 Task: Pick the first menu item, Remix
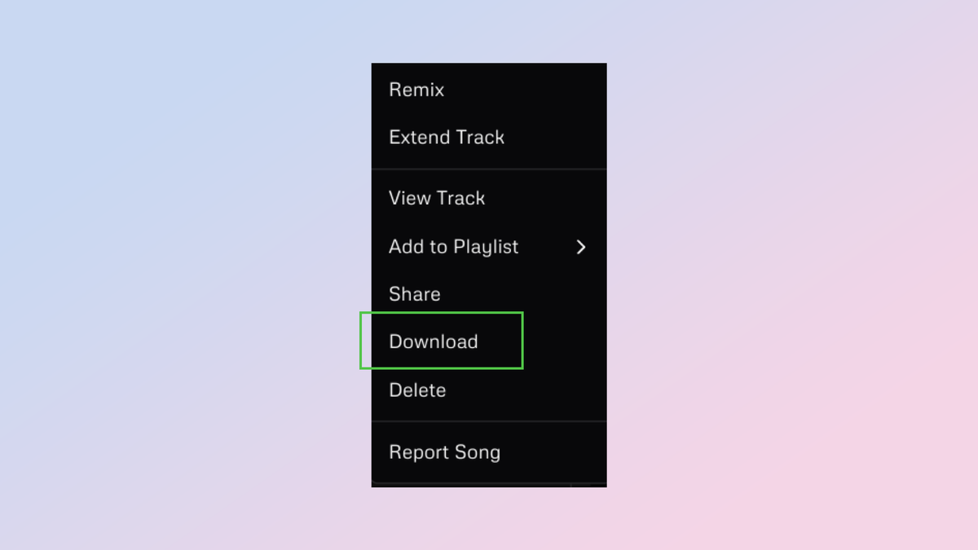tap(416, 90)
